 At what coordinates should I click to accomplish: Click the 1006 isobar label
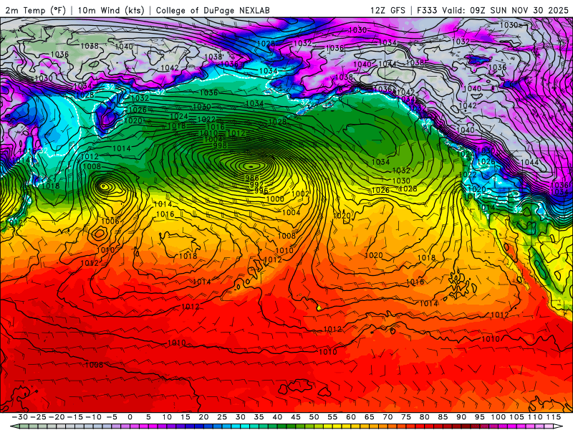point(110,221)
